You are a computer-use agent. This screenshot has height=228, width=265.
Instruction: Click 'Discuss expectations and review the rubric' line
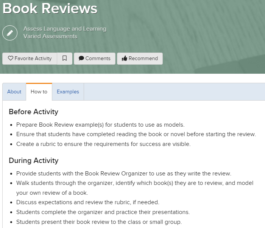[88, 202]
